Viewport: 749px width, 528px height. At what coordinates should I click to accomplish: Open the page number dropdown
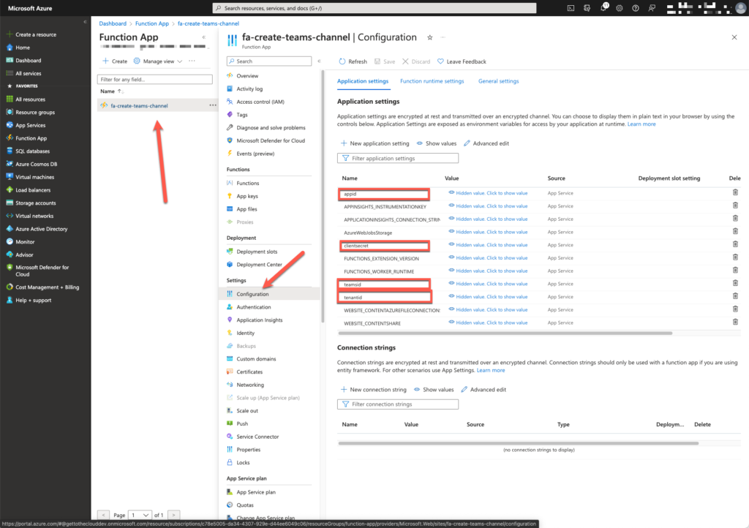[140, 515]
